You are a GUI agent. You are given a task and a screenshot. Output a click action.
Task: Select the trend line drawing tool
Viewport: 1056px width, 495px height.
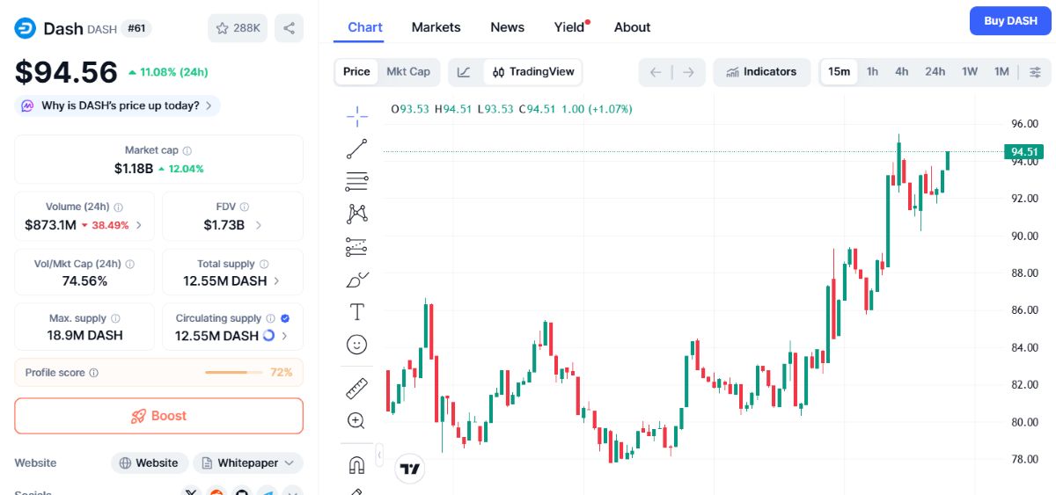[x=356, y=148]
